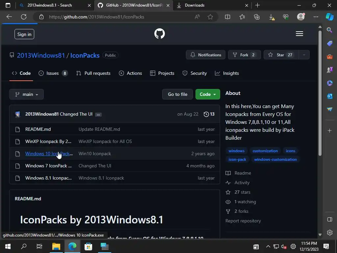The height and width of the screenshot is (253, 337).
Task: Open the Activity link in About
Action: coord(242,183)
